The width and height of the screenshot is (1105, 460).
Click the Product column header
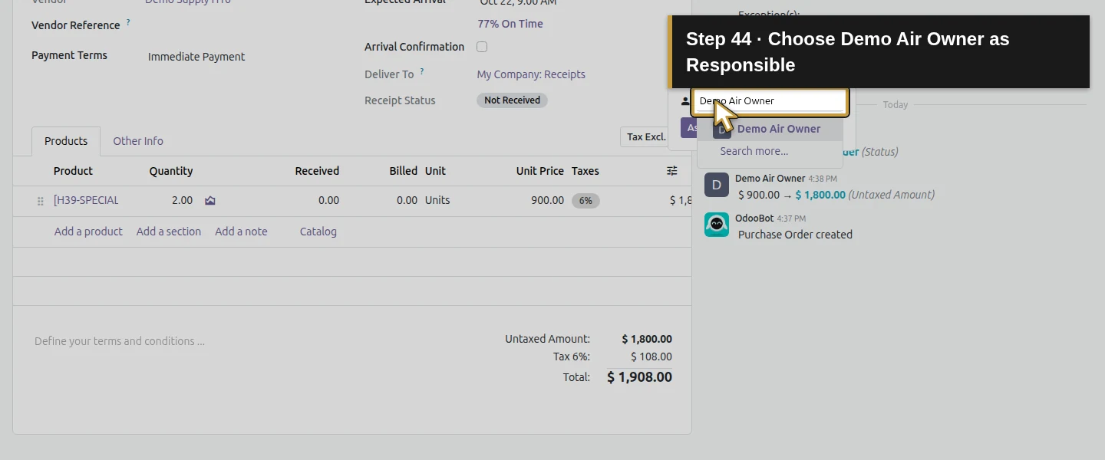73,171
